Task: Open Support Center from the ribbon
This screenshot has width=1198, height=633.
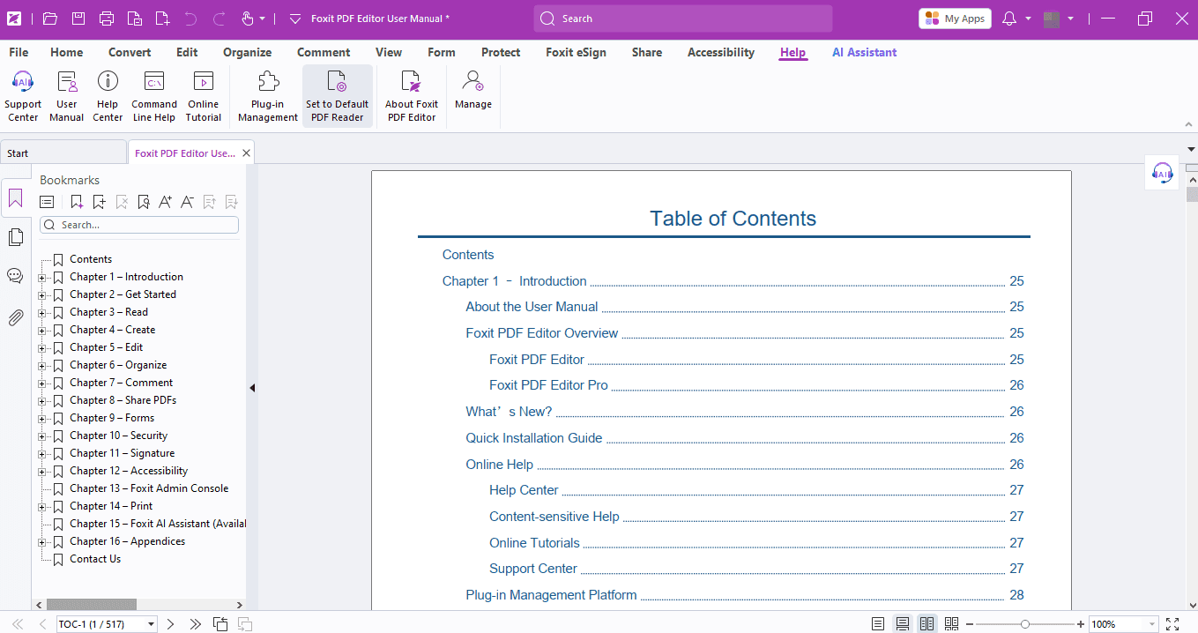Action: 23,97
